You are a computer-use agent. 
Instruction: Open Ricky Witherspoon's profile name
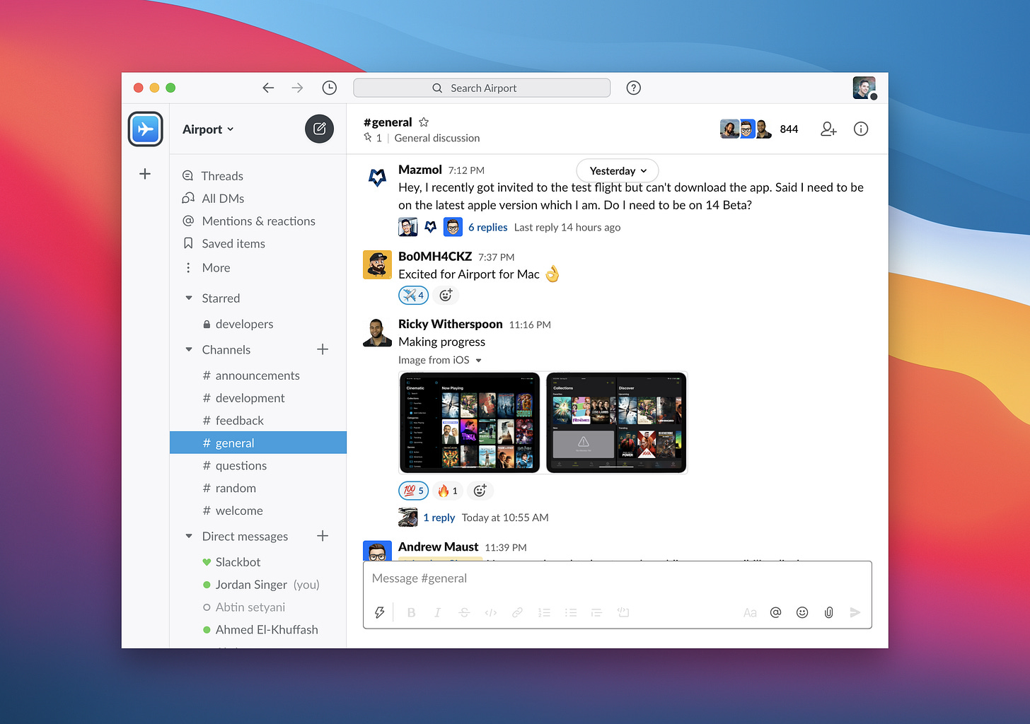[450, 324]
